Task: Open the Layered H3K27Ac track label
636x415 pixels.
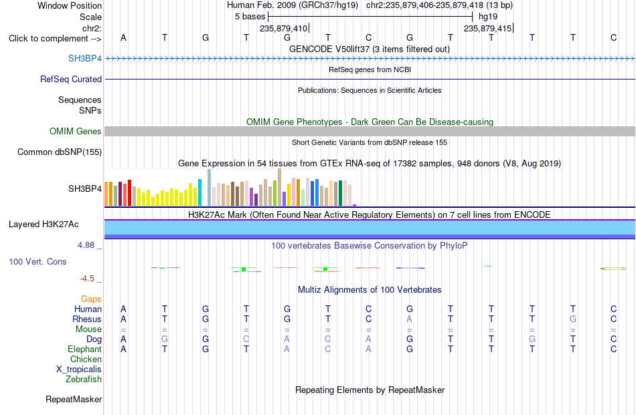Action: tap(44, 225)
